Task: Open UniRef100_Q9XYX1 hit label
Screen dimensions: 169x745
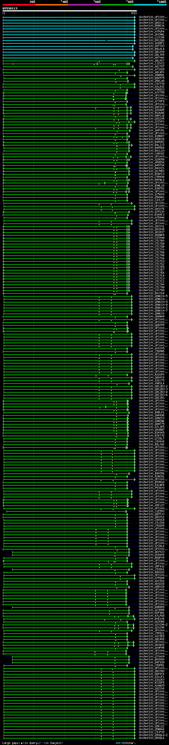Action: 152,226
